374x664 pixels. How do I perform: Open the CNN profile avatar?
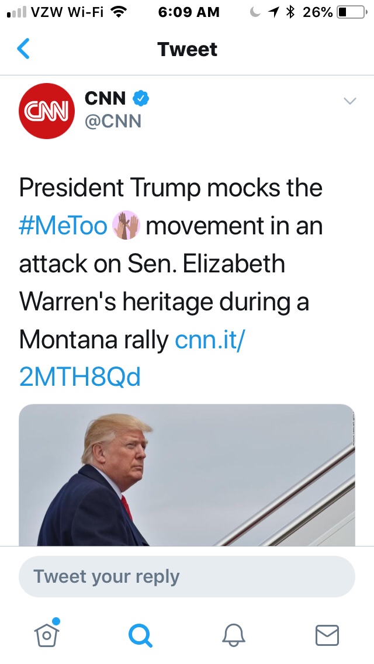[x=47, y=111]
